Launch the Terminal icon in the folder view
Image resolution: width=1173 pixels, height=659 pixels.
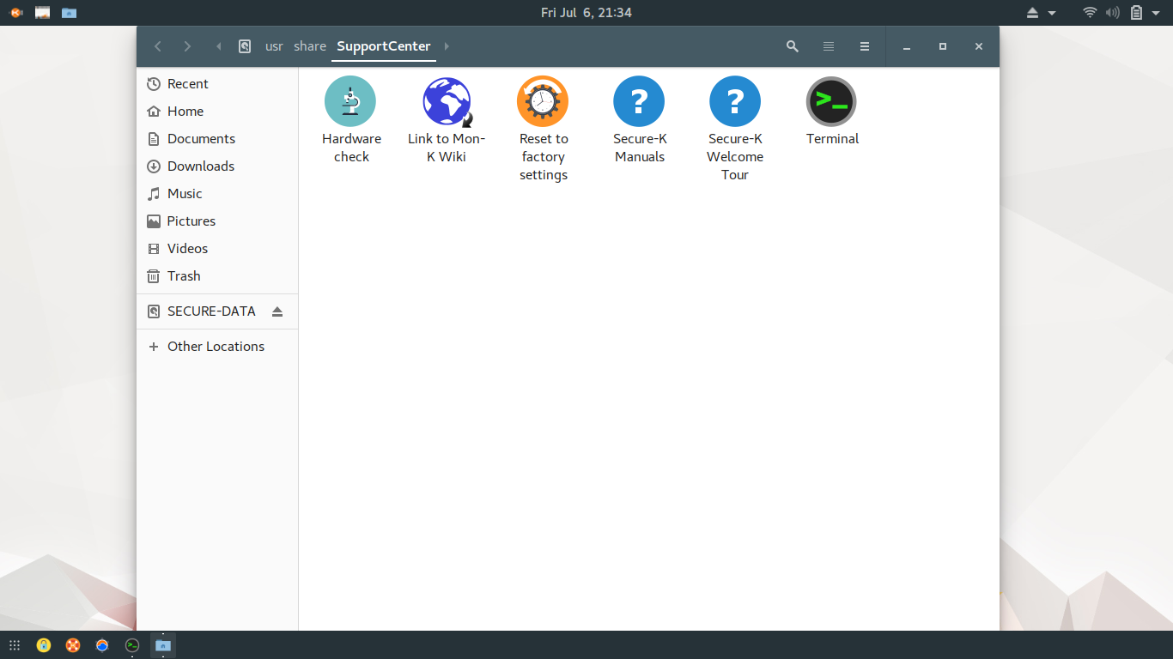831,101
